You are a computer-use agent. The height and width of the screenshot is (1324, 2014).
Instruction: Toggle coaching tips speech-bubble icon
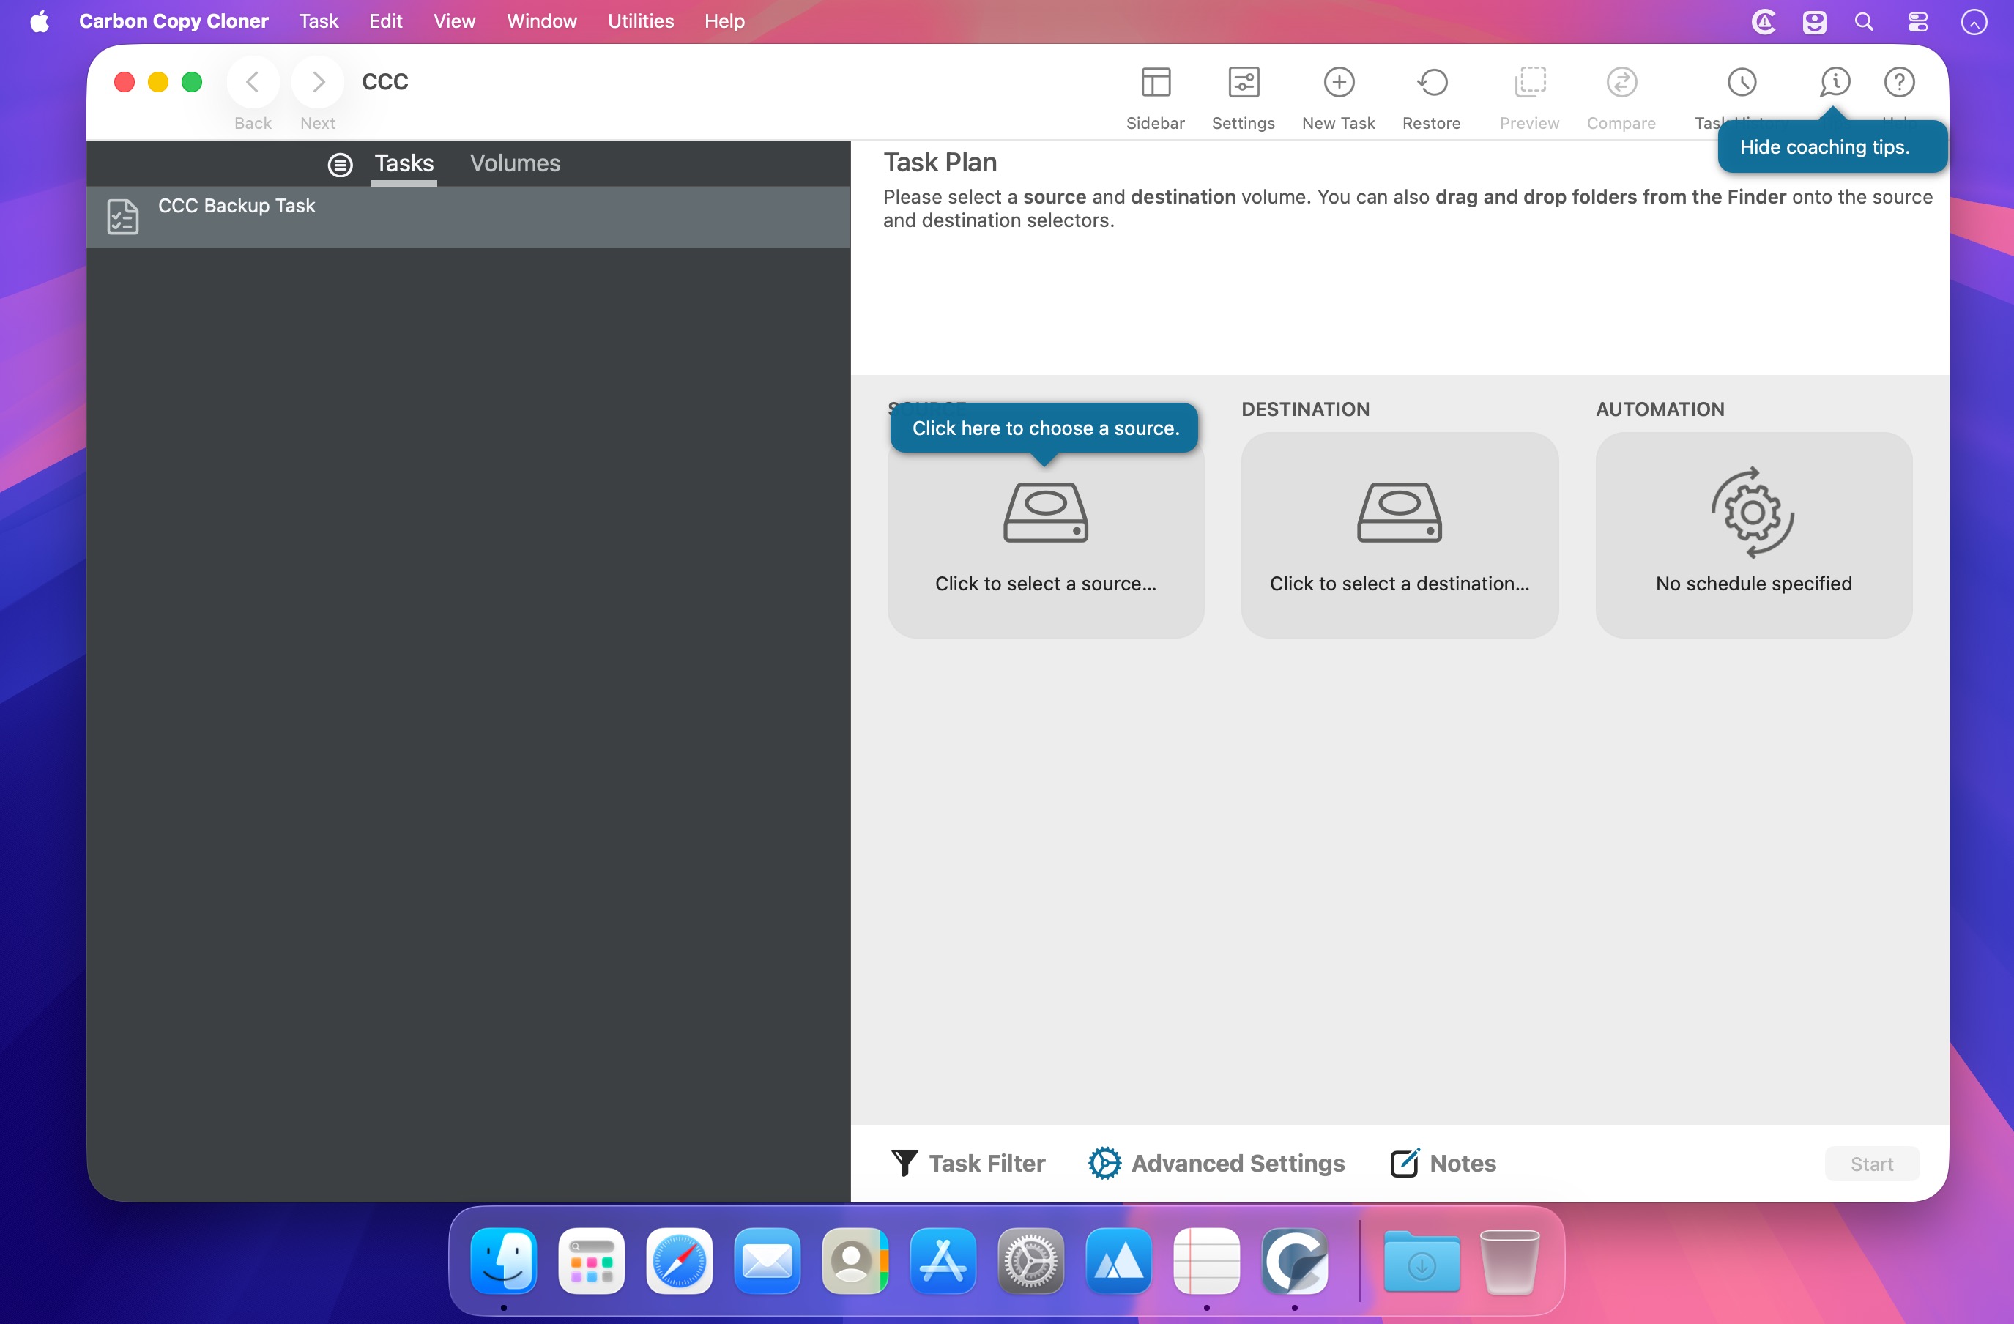tap(1835, 83)
